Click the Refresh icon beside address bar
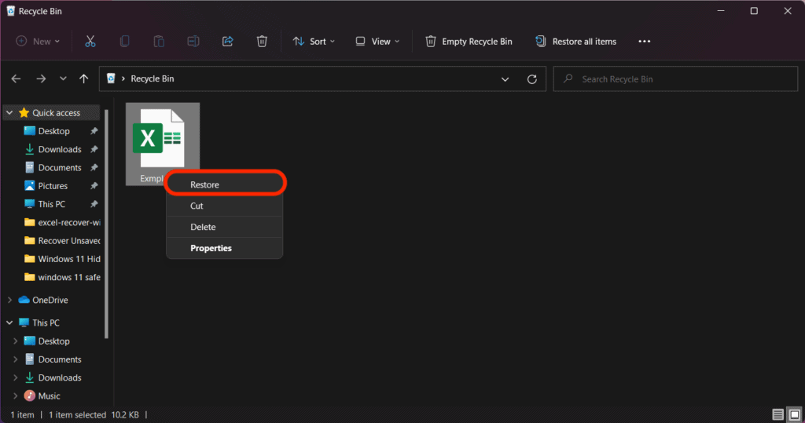 (532, 79)
